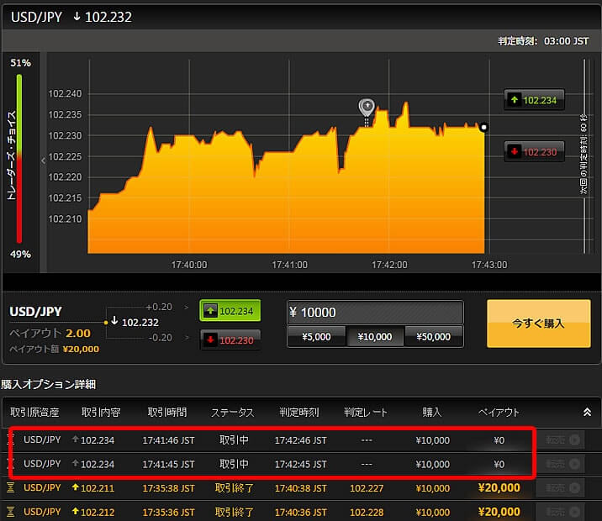Click the green up 102.234 chart button
Viewport: 602px width, 521px height.
pos(534,100)
